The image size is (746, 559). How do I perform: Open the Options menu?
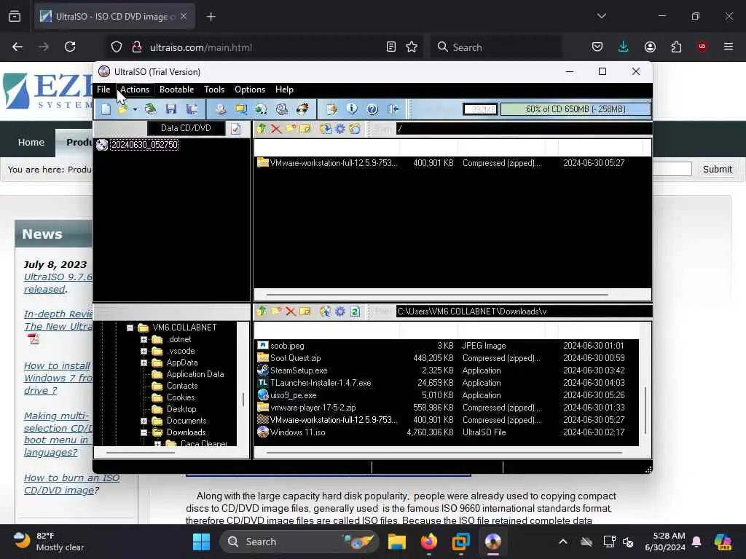point(250,90)
